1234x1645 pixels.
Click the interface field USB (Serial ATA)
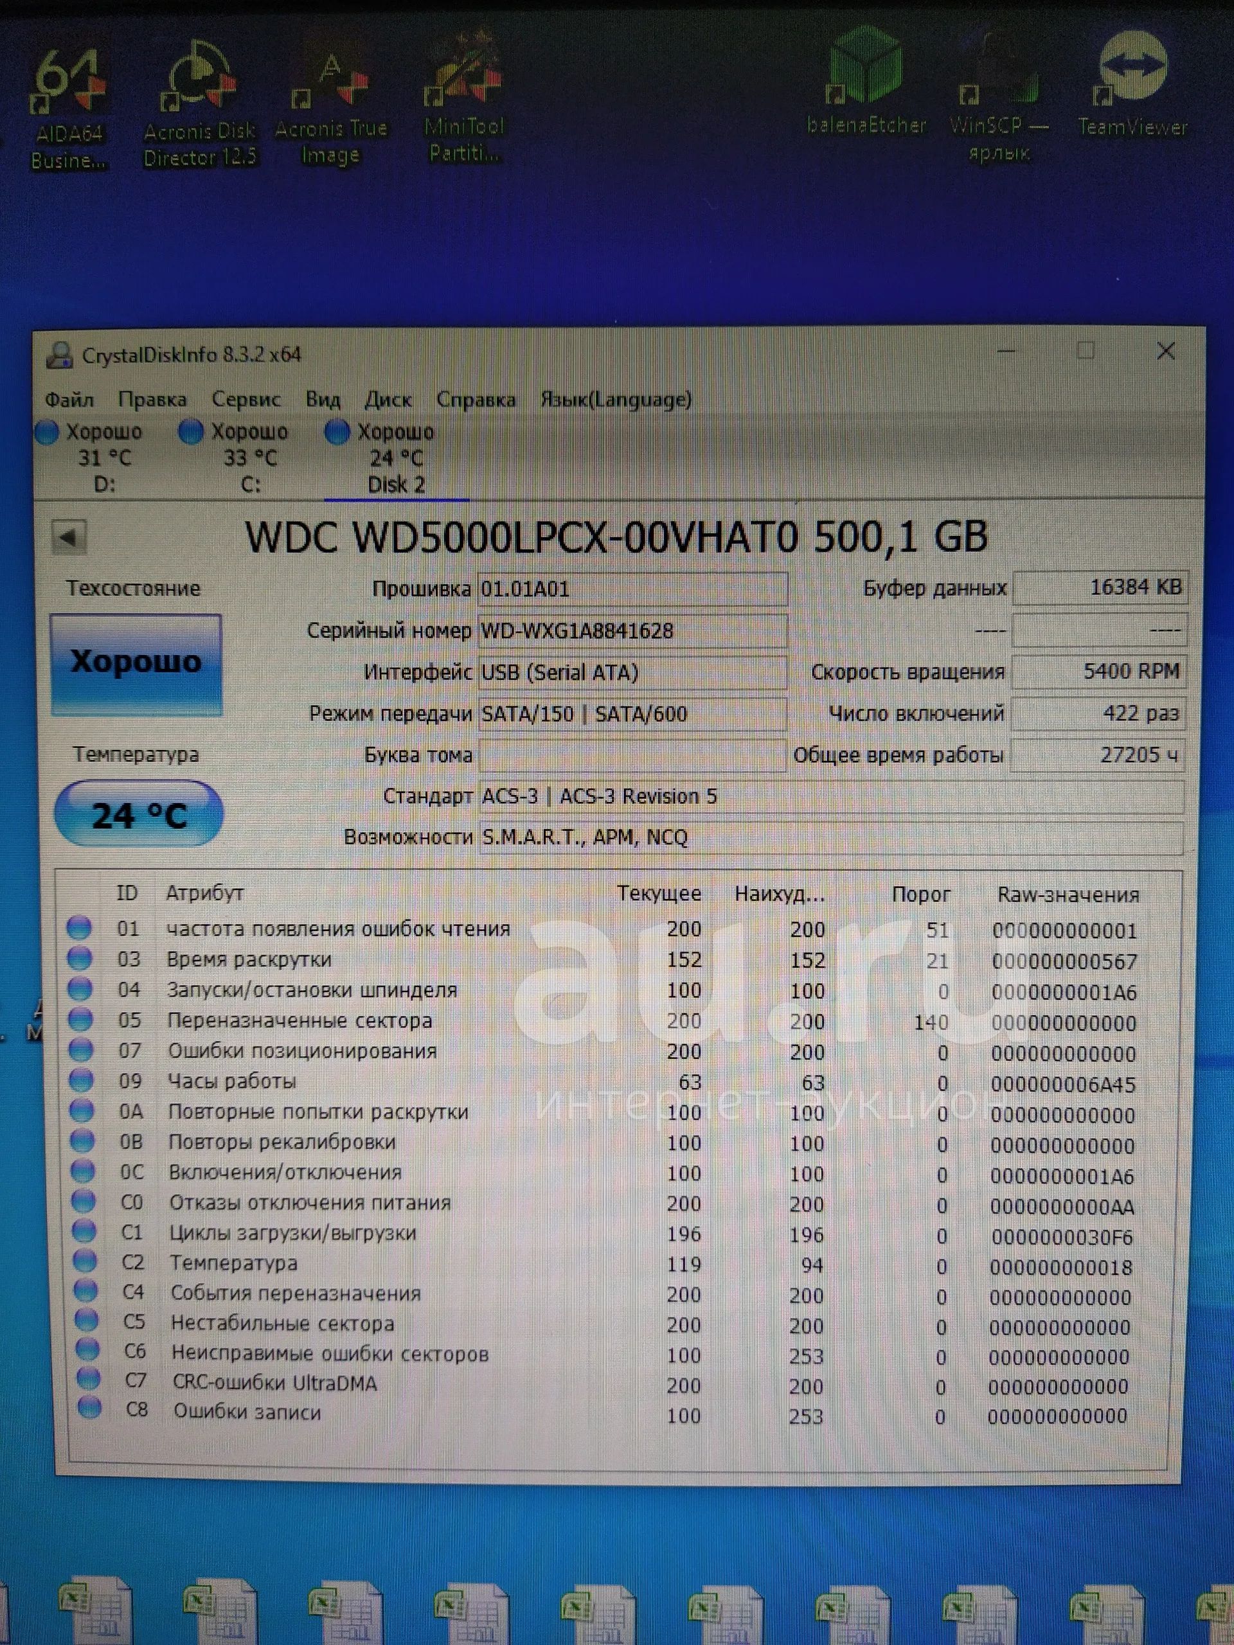click(x=633, y=672)
